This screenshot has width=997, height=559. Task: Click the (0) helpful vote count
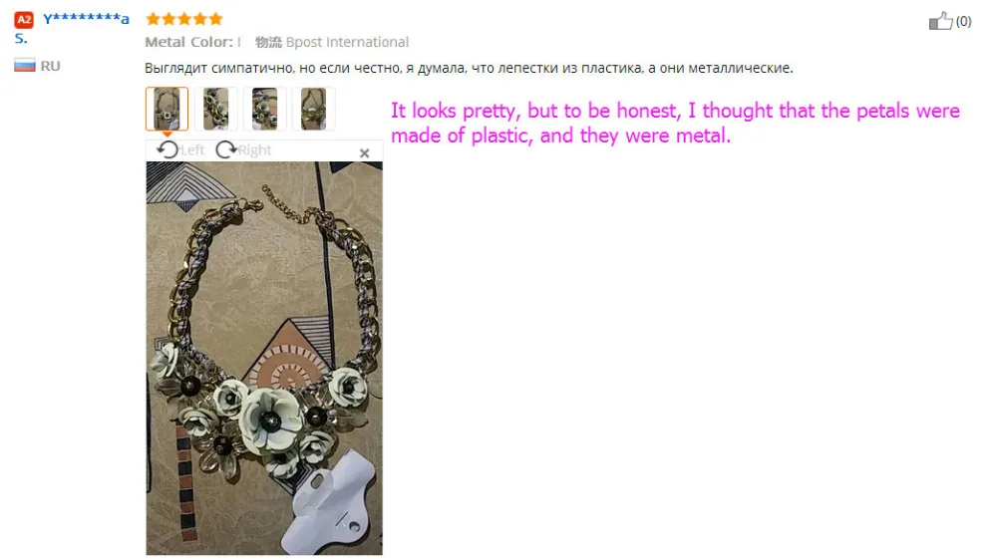pos(963,22)
